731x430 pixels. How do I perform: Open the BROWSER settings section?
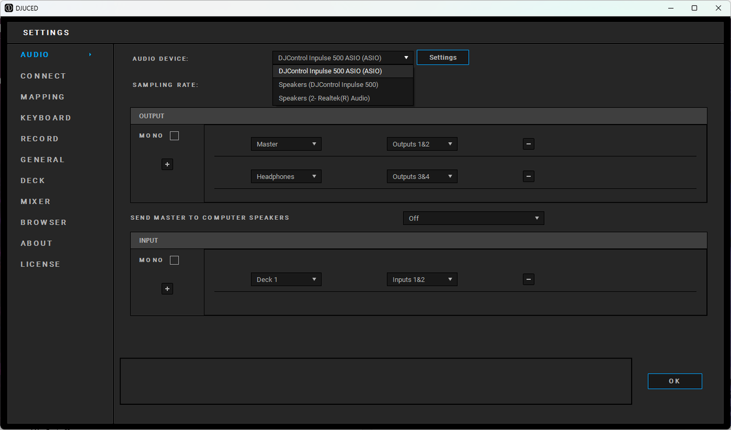click(x=43, y=222)
